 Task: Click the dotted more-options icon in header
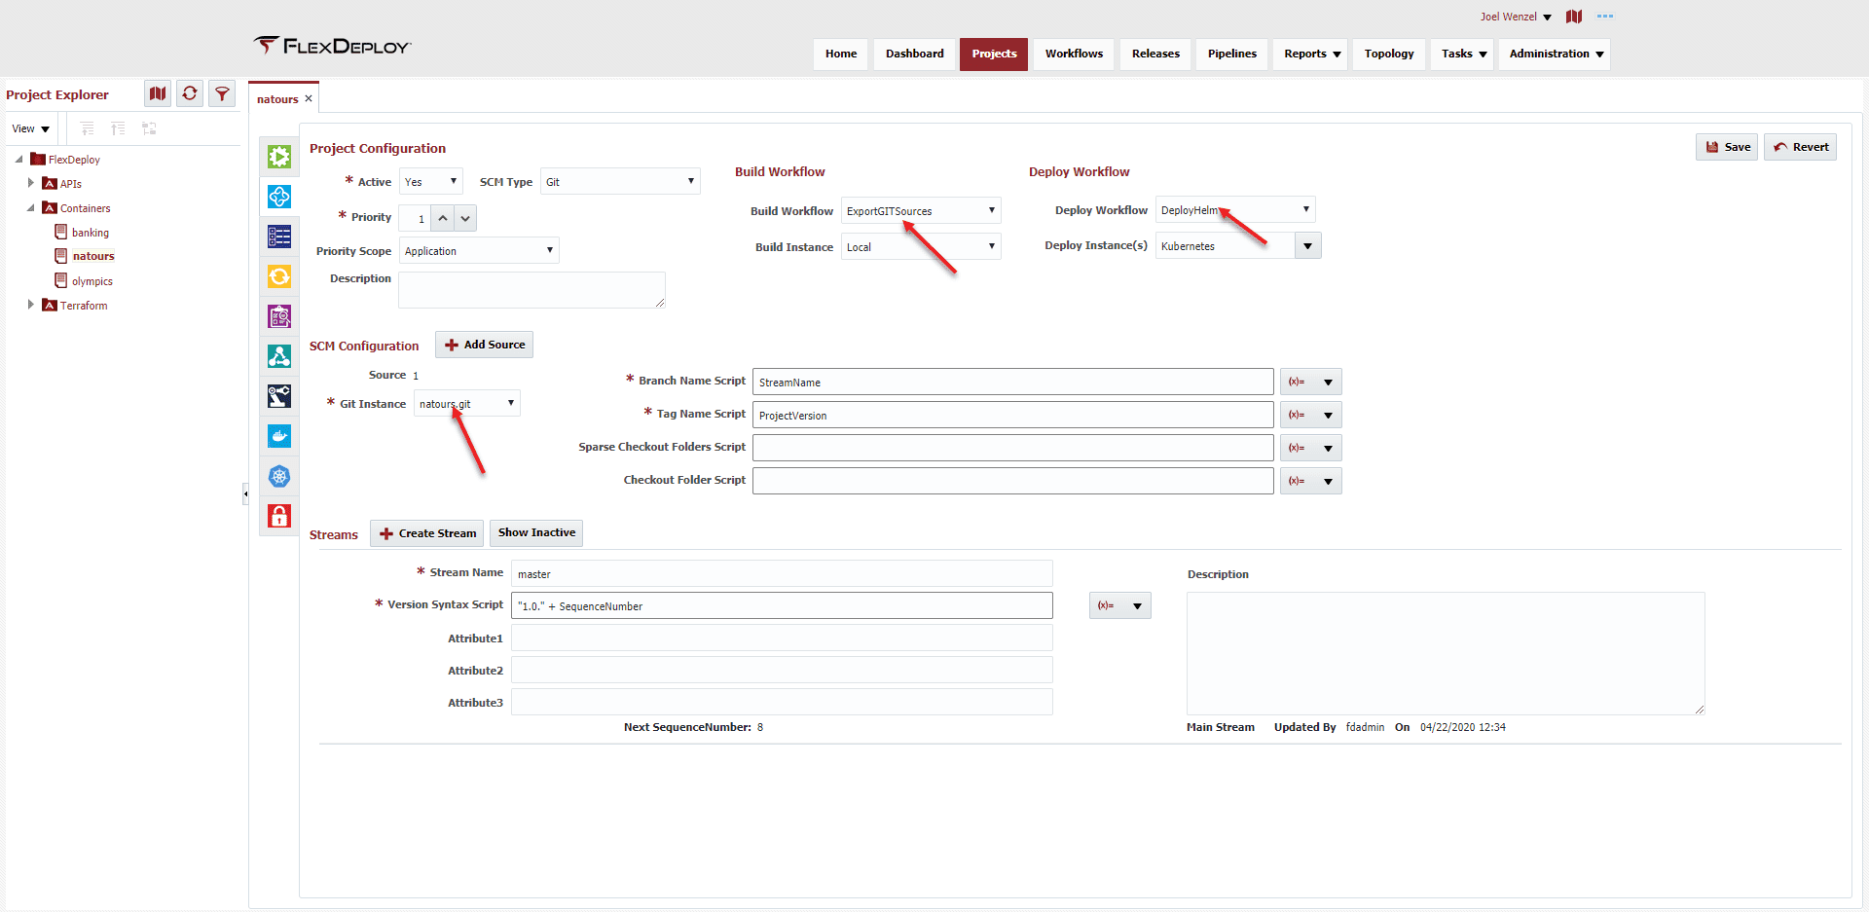click(1605, 17)
